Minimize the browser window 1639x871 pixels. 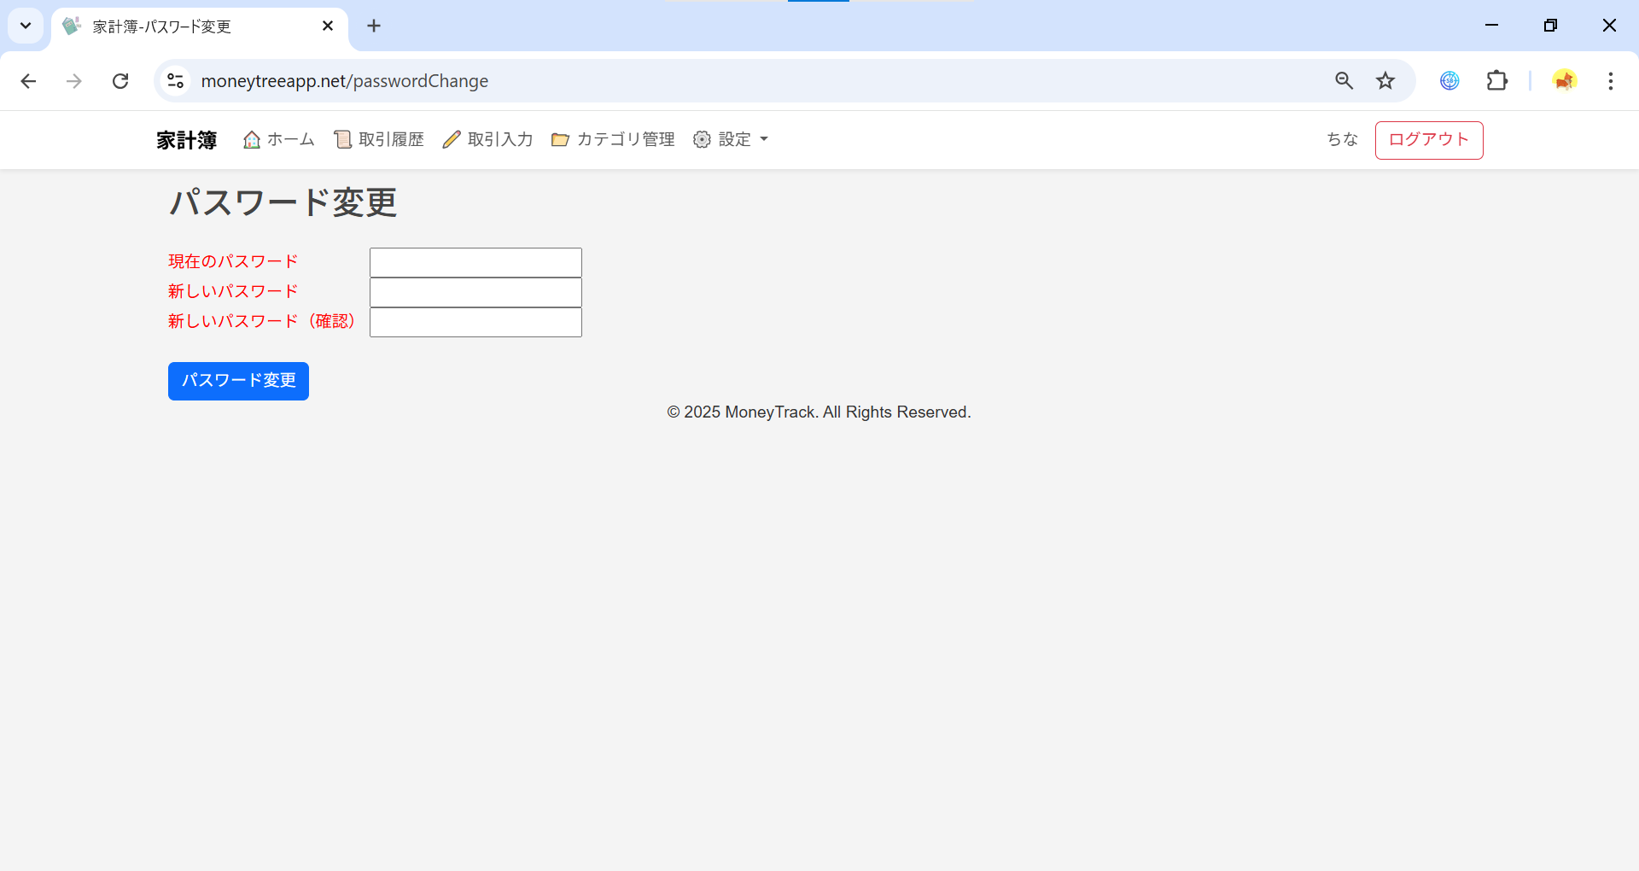click(x=1491, y=26)
